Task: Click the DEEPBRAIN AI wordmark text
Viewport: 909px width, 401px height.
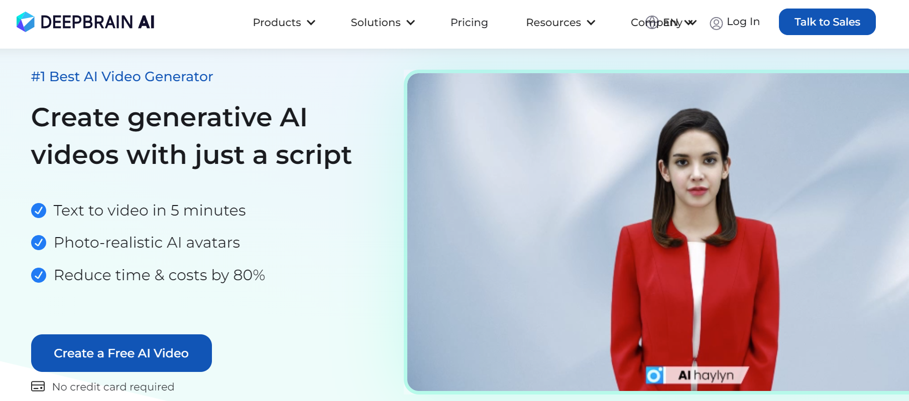Action: [x=97, y=22]
